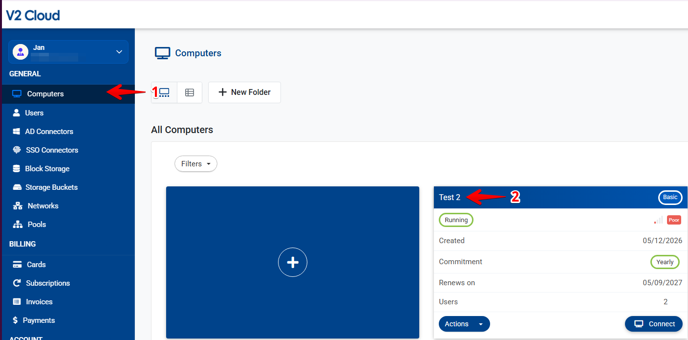
Task: Click the Block Storage database icon
Action: click(17, 169)
